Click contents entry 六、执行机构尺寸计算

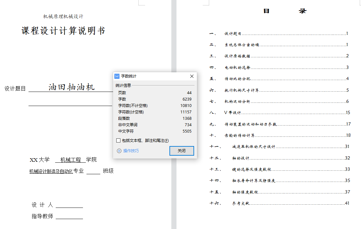tap(279, 90)
